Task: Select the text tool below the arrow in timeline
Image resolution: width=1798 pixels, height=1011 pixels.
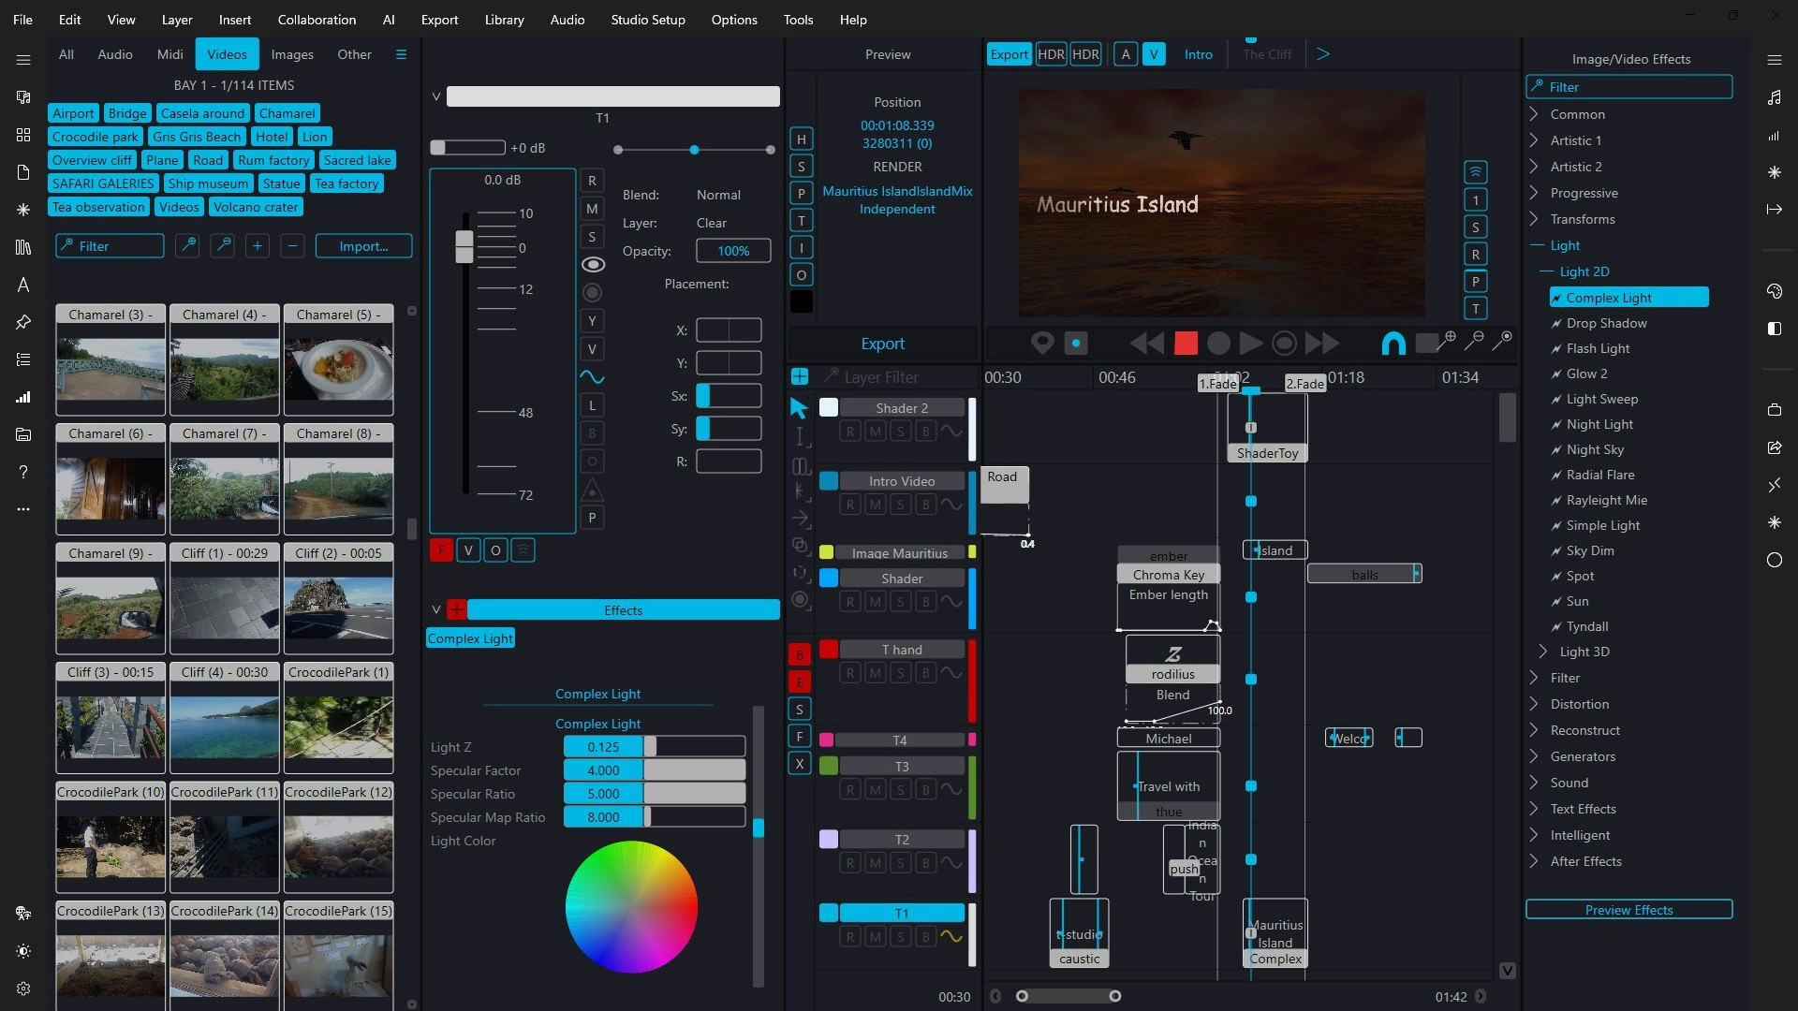Action: [x=799, y=436]
